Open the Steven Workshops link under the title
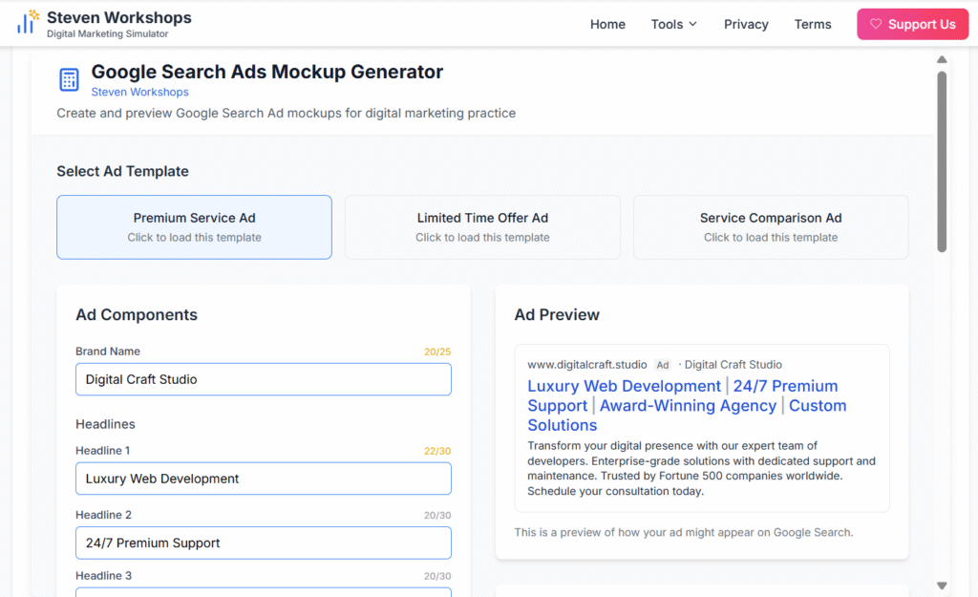The height and width of the screenshot is (597, 978). click(x=139, y=92)
